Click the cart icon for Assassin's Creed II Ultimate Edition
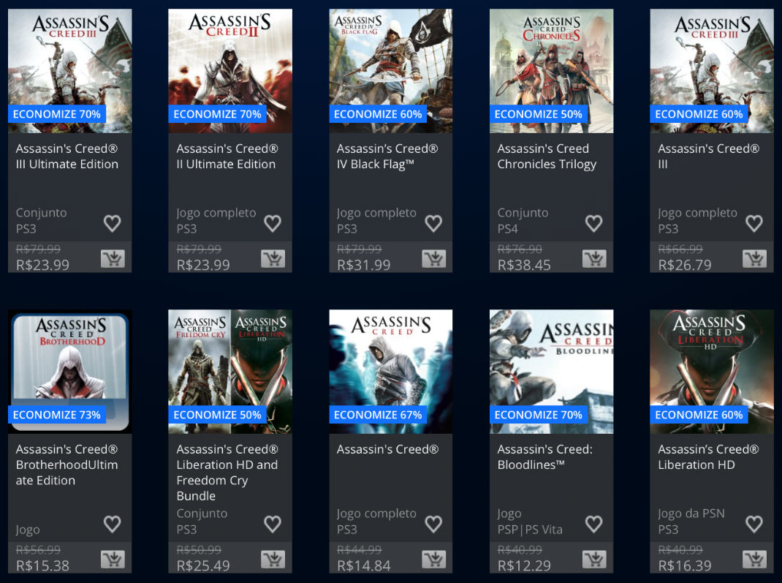The image size is (782, 583). coord(273,258)
